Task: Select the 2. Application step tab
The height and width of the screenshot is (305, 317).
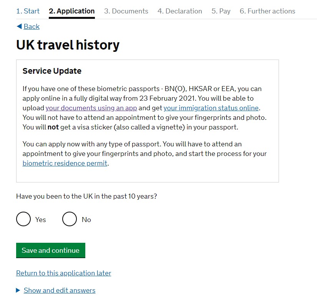Action: tap(72, 11)
